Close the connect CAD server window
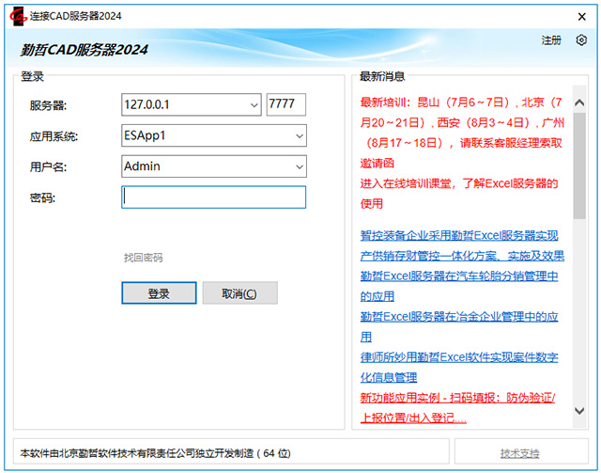The image size is (601, 473). pos(582,17)
